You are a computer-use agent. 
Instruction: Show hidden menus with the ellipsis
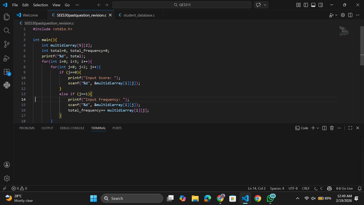[77, 5]
